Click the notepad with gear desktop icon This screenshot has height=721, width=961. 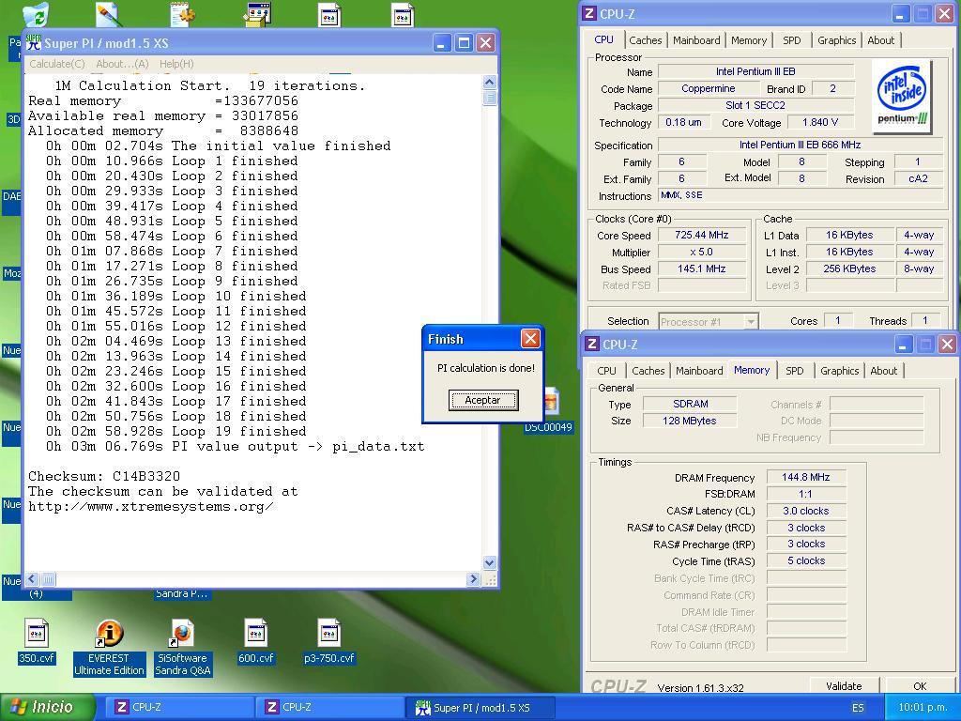(x=183, y=15)
